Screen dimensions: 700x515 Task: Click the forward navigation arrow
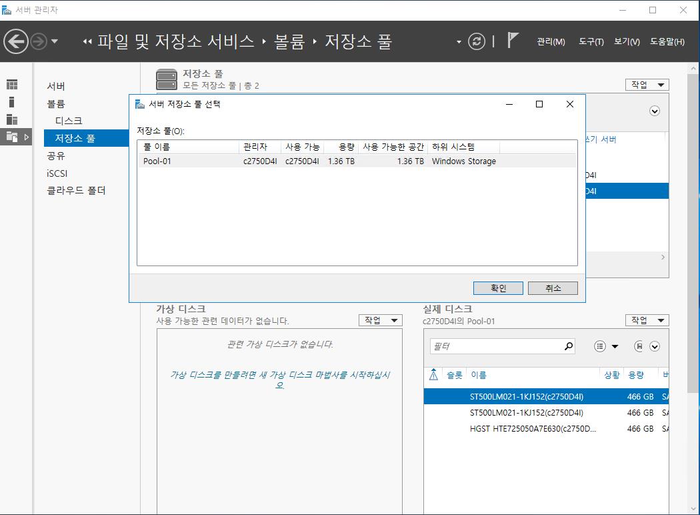(x=39, y=41)
